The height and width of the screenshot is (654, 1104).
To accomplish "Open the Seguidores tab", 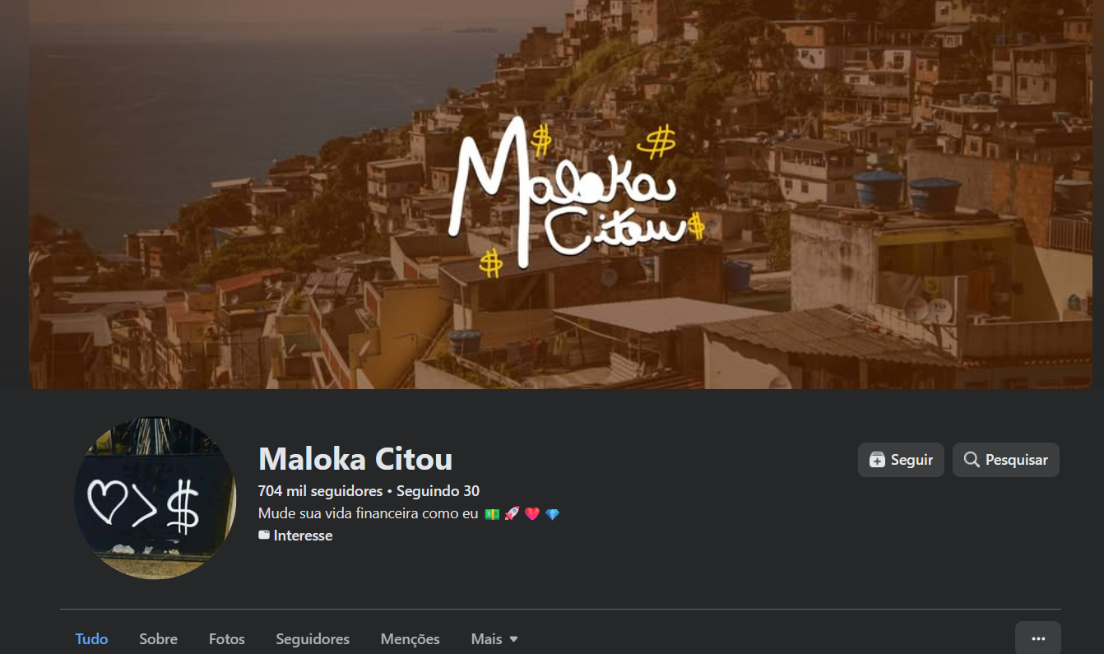I will coord(313,638).
